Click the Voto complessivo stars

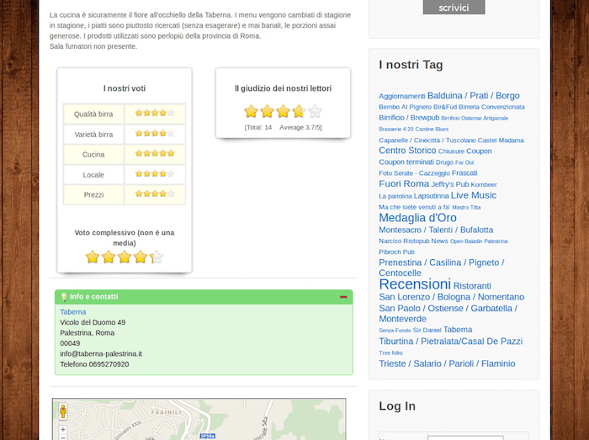(x=125, y=257)
